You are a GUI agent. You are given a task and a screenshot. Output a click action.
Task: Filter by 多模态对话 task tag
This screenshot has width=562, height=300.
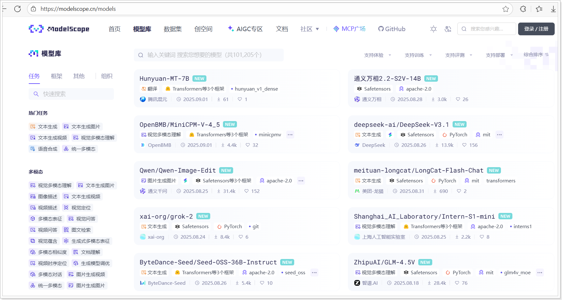pos(46,275)
